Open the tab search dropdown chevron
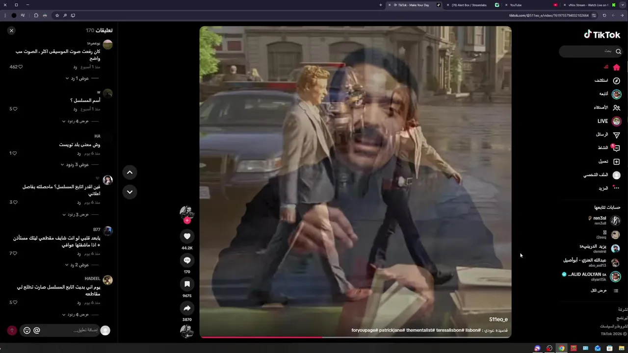 coord(623,5)
